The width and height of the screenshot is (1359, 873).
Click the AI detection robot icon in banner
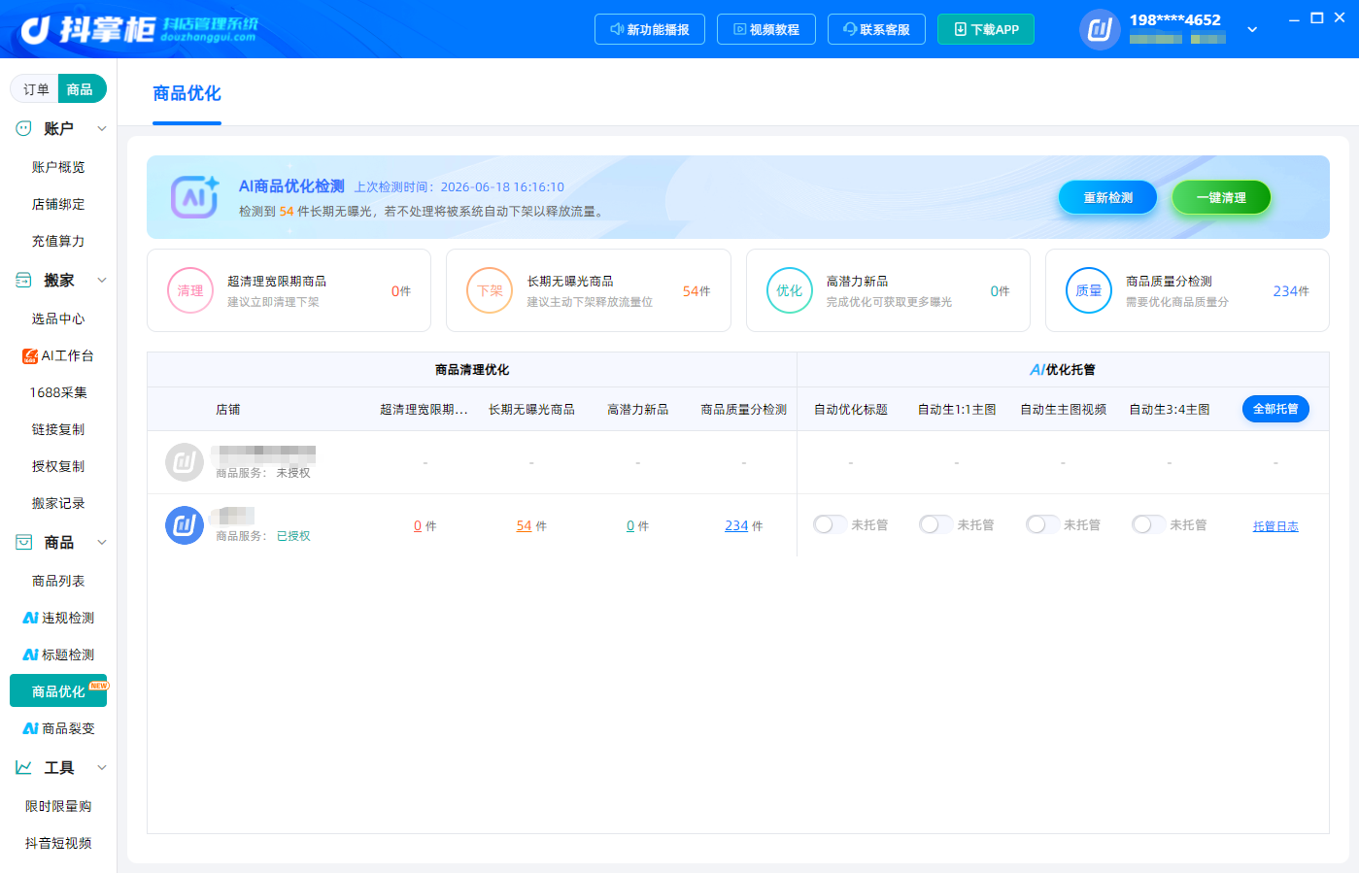194,197
